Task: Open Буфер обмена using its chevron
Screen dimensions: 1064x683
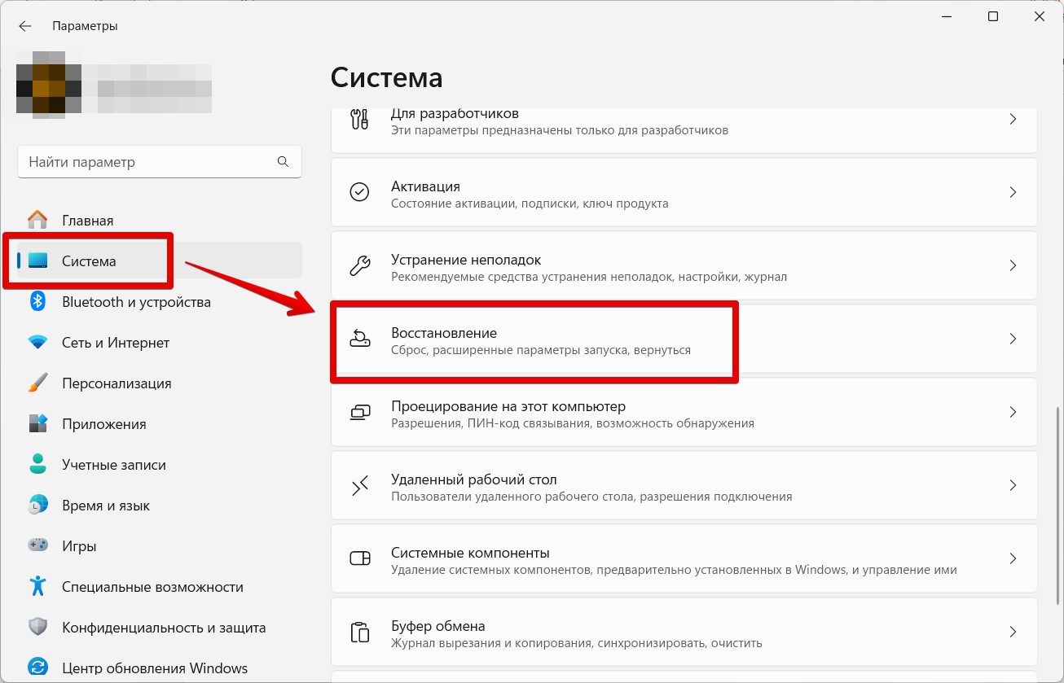Action: pos(1013,632)
